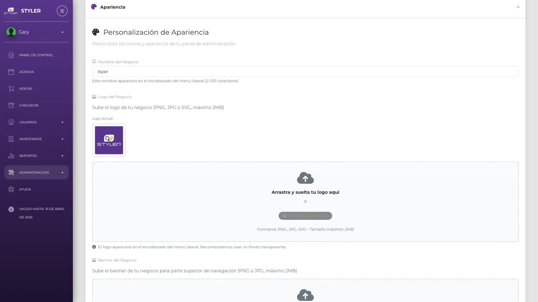Image resolution: width=538 pixels, height=302 pixels.
Task: Click 'Arrastra y suelta tu logo aquí' text
Action: click(305, 192)
